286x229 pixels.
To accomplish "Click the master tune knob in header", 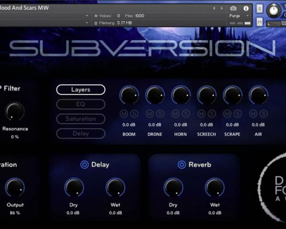I will tap(273, 10).
